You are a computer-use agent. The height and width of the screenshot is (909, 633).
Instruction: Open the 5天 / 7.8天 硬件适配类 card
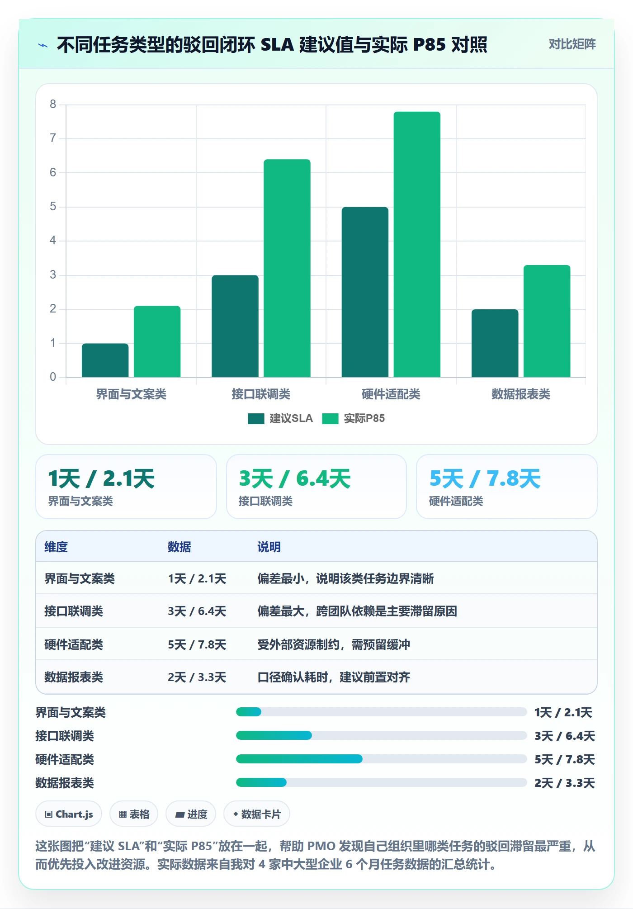(507, 487)
